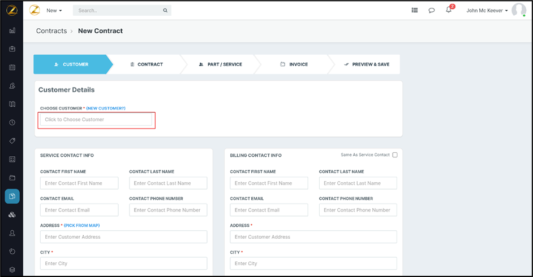Click the Pick From Map link

point(81,226)
